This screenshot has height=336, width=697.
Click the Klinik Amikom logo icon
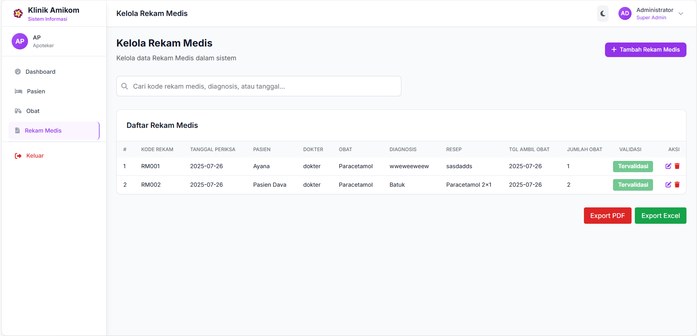tap(18, 14)
